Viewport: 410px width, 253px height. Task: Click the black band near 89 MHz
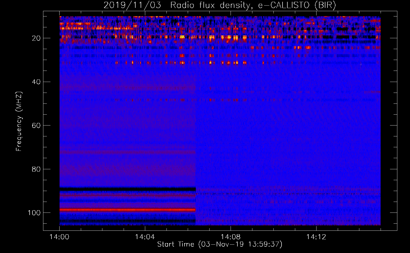pyautogui.click(x=127, y=189)
